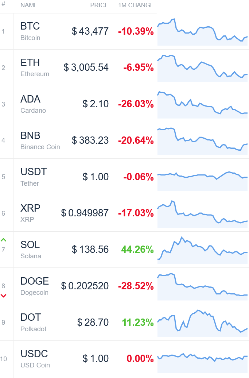The height and width of the screenshot is (378, 249).
Task: Sort by the # rank column header
Action: (x=3, y=4)
